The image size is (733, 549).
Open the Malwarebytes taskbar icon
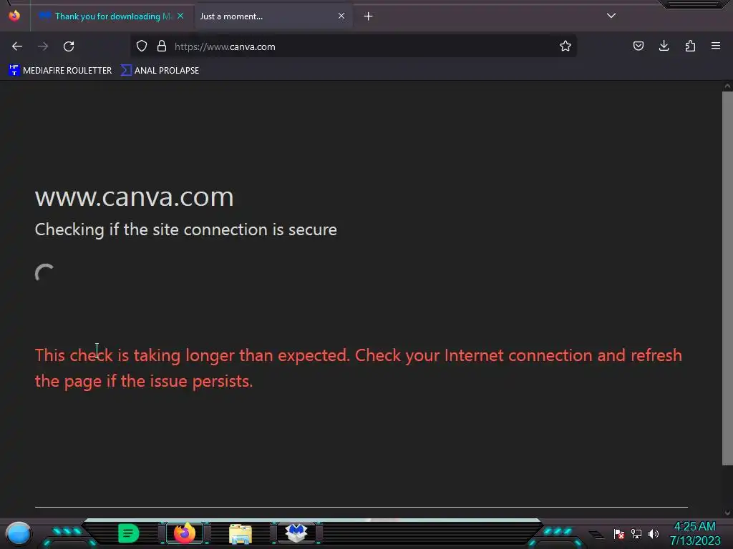[x=296, y=533]
